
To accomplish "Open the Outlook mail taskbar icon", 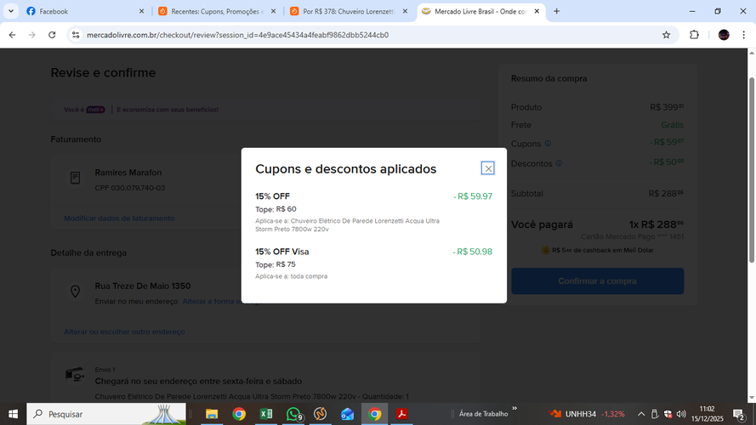I will pos(347,414).
